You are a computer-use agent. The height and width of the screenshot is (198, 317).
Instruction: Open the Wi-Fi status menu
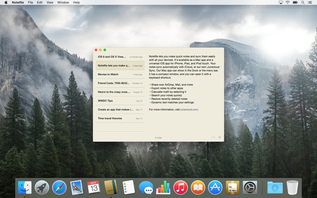pyautogui.click(x=287, y=2)
